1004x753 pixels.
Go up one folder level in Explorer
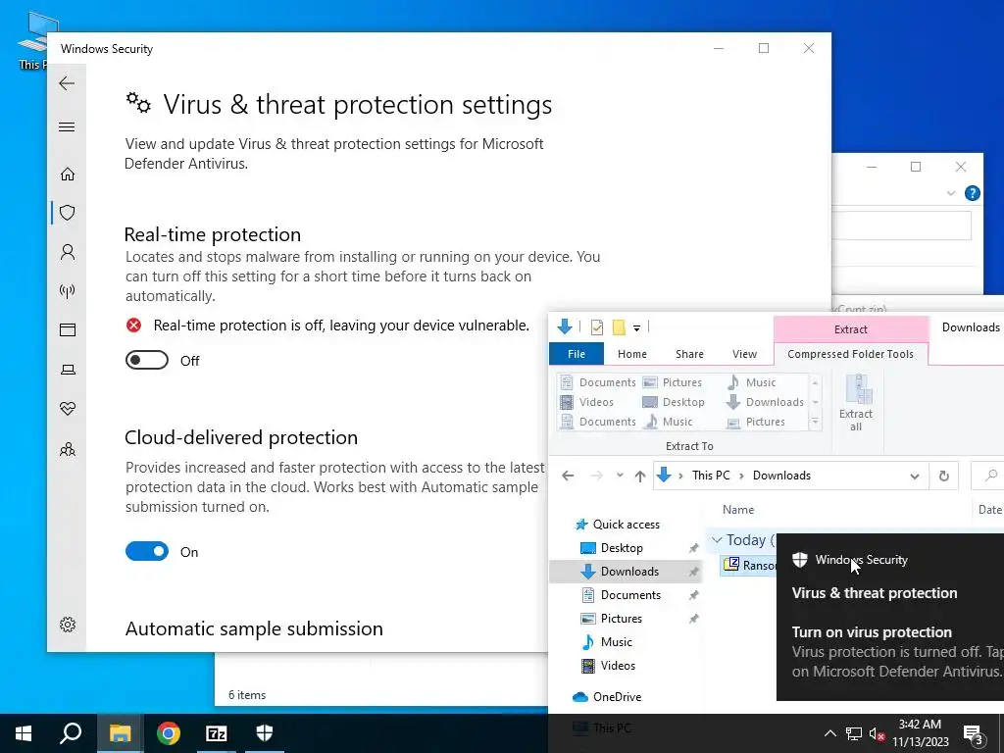coord(639,476)
